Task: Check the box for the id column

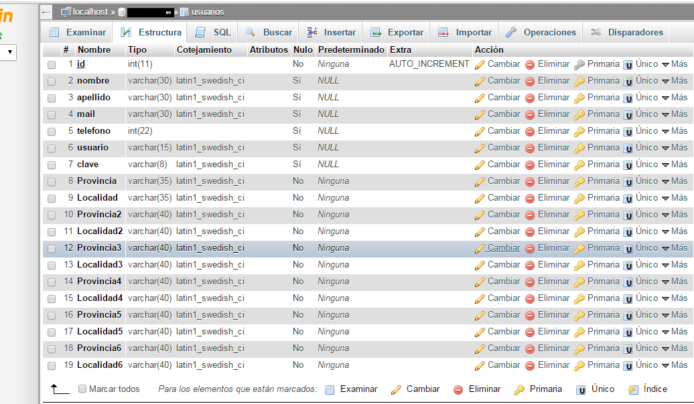Action: click(x=52, y=65)
